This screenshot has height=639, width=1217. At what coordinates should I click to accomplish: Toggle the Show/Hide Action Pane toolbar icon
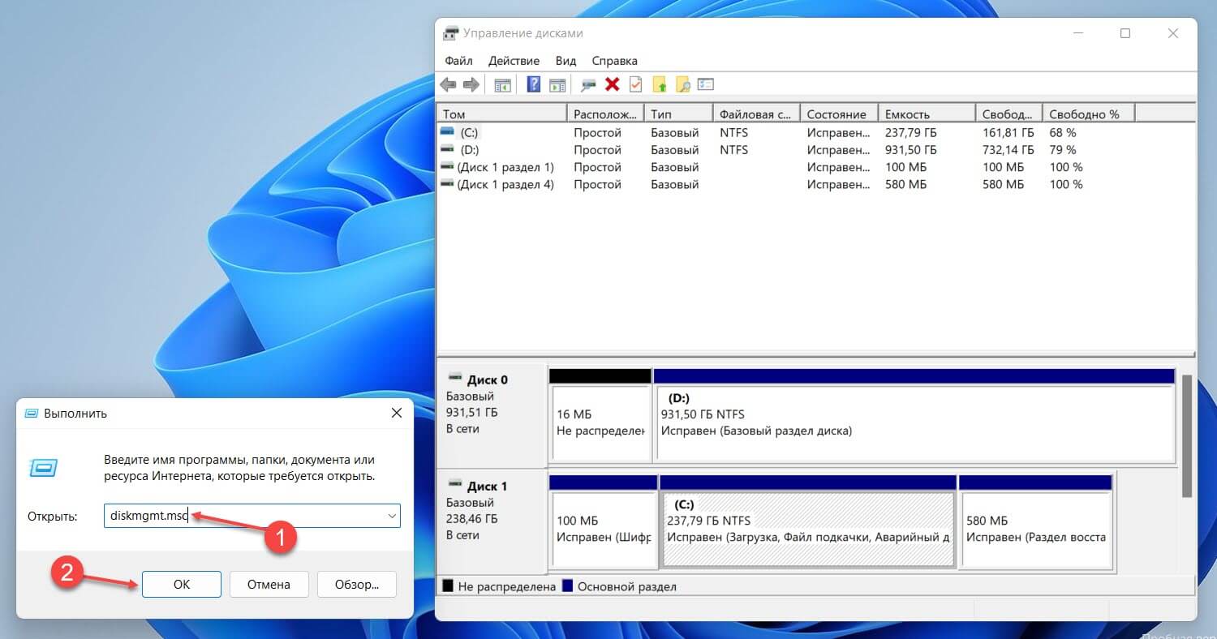point(557,84)
